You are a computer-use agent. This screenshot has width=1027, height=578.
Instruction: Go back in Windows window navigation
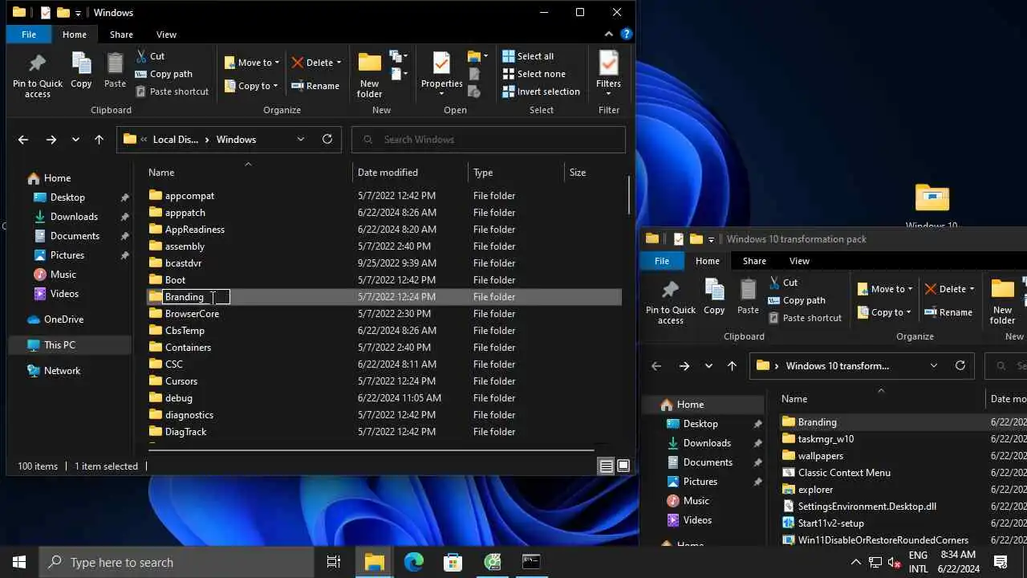23,140
